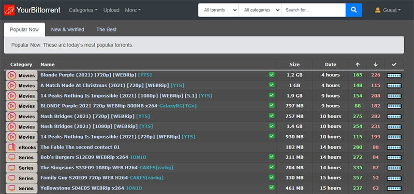This screenshot has height=194, width=414.
Task: Click the verified check on 14 Peaks 1080p row
Action: 271,95
